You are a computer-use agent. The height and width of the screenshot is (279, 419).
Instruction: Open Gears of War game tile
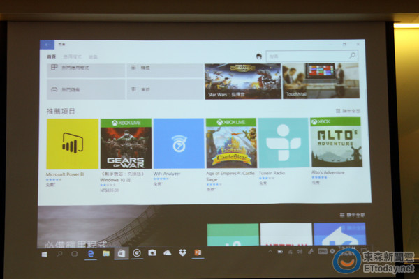pyautogui.click(x=126, y=144)
